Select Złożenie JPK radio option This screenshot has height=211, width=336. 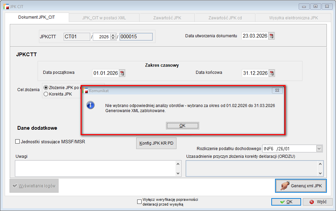(46, 87)
